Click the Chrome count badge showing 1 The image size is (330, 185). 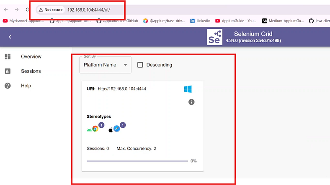coord(101,125)
